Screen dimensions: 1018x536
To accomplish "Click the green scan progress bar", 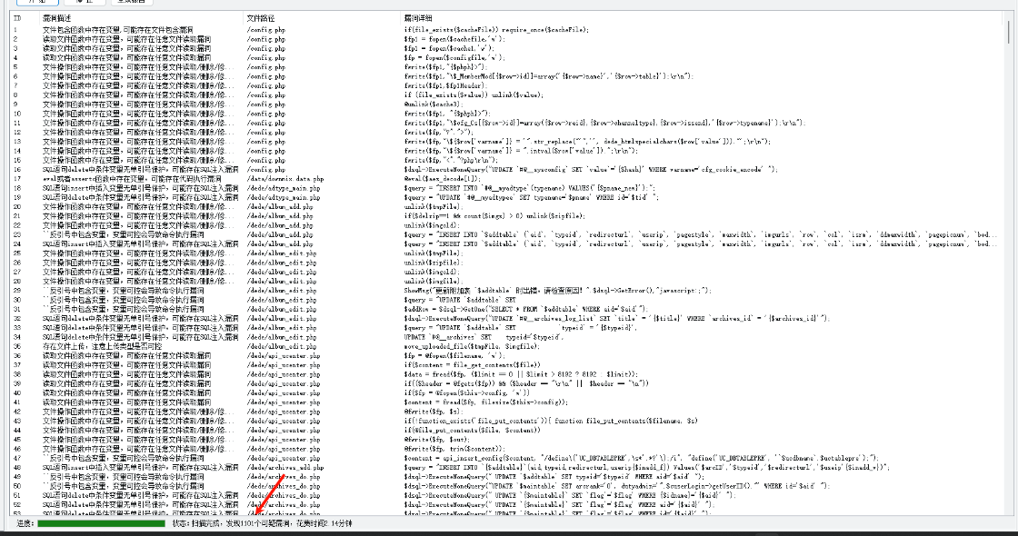I will coord(101,523).
